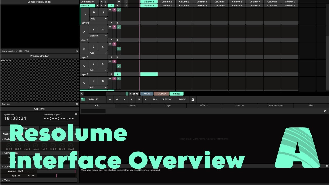Toggle Solo on Layer 4
This screenshot has height=185, width=329.
pos(103,29)
